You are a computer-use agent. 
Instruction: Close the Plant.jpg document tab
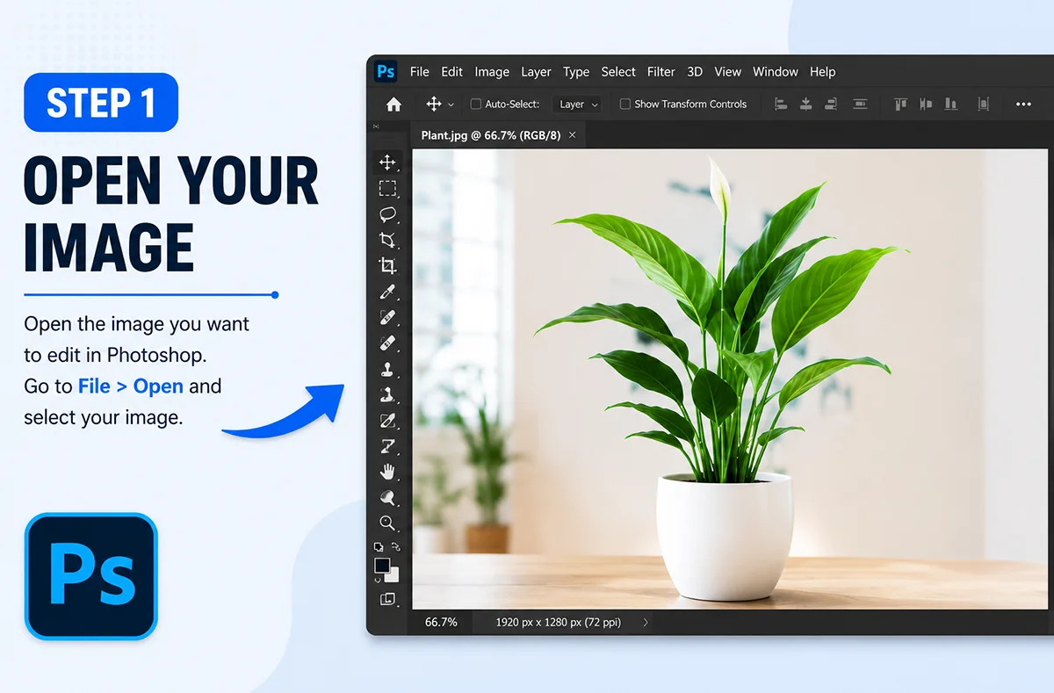(572, 135)
